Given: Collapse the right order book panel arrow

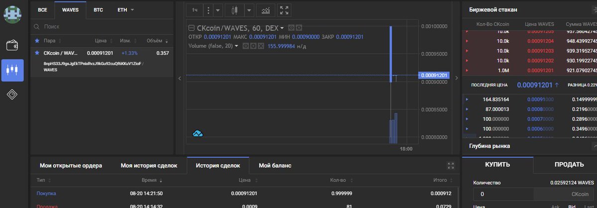Looking at the screenshot, I should 456,78.
